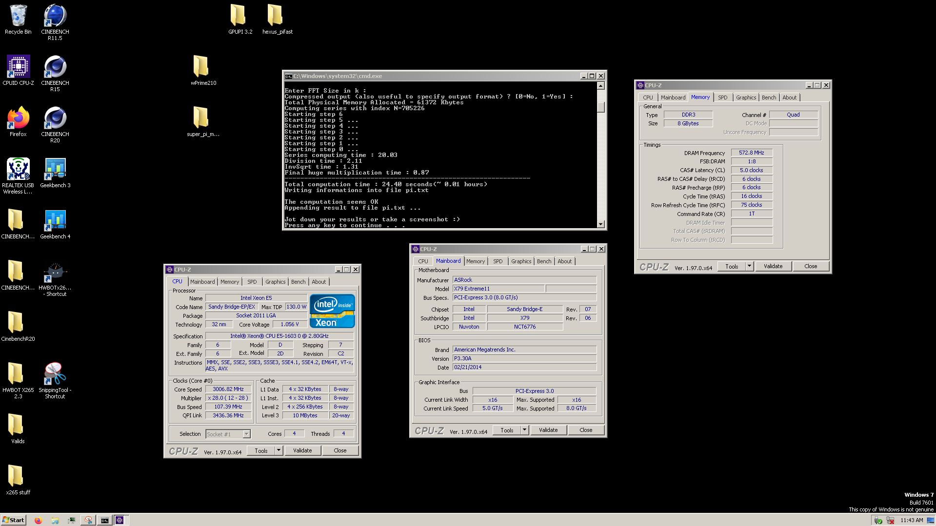Open the HWBOTx26 shortcut icon
The width and height of the screenshot is (936, 526).
click(x=55, y=279)
